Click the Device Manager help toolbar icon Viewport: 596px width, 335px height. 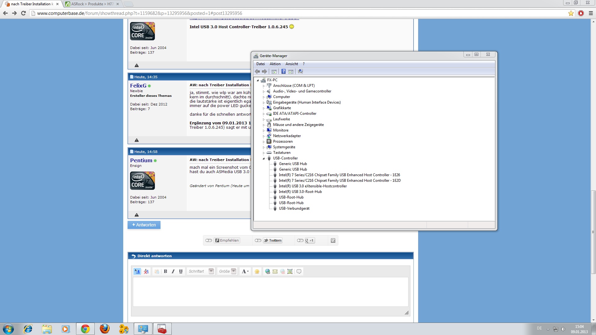click(x=283, y=72)
